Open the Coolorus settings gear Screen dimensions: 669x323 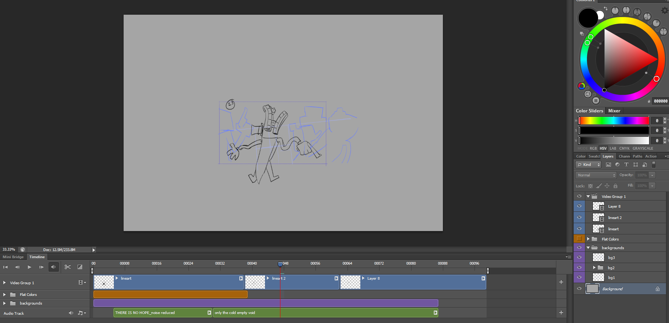[x=664, y=11]
